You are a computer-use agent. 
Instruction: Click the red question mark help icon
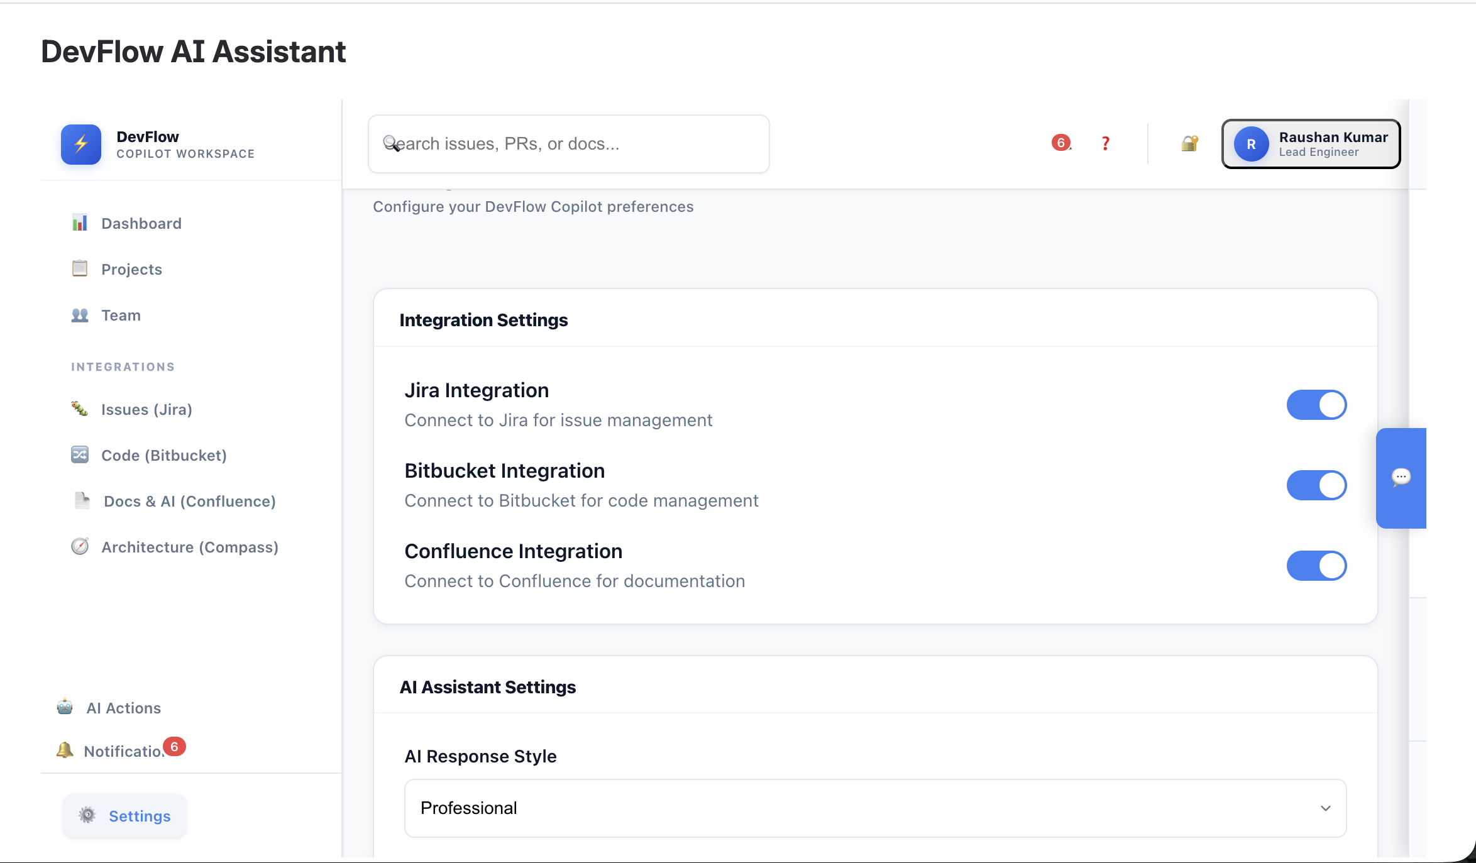point(1105,143)
